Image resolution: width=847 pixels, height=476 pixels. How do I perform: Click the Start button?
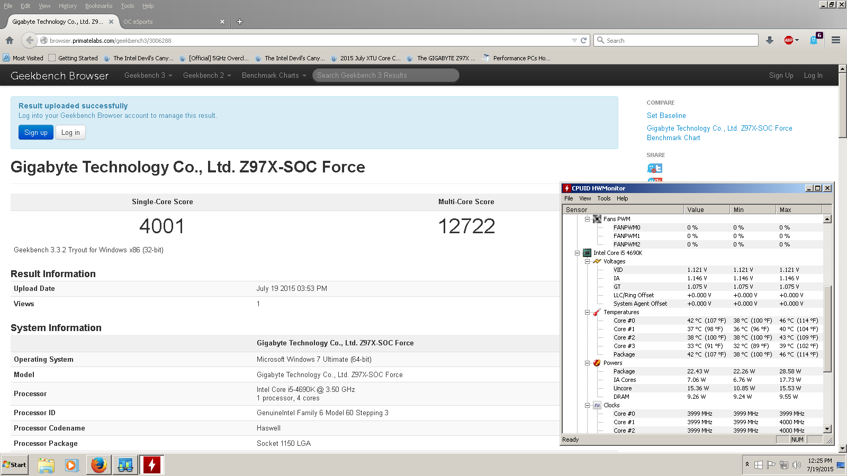click(x=14, y=465)
